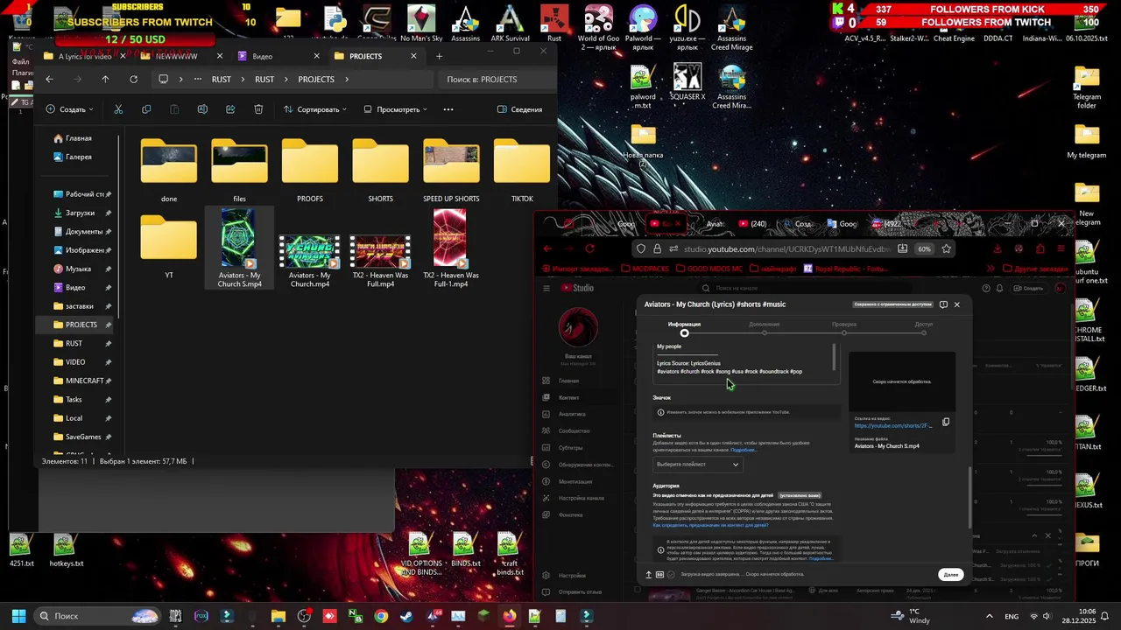The height and width of the screenshot is (630, 1121).
Task: Expand breadcrumb chevron after PROJECTS
Action: tap(347, 79)
